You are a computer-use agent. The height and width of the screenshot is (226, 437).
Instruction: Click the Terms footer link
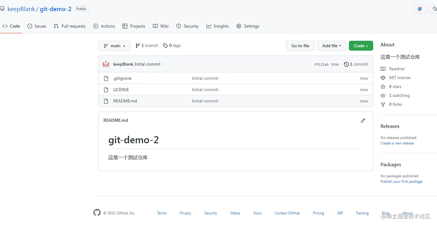162,213
